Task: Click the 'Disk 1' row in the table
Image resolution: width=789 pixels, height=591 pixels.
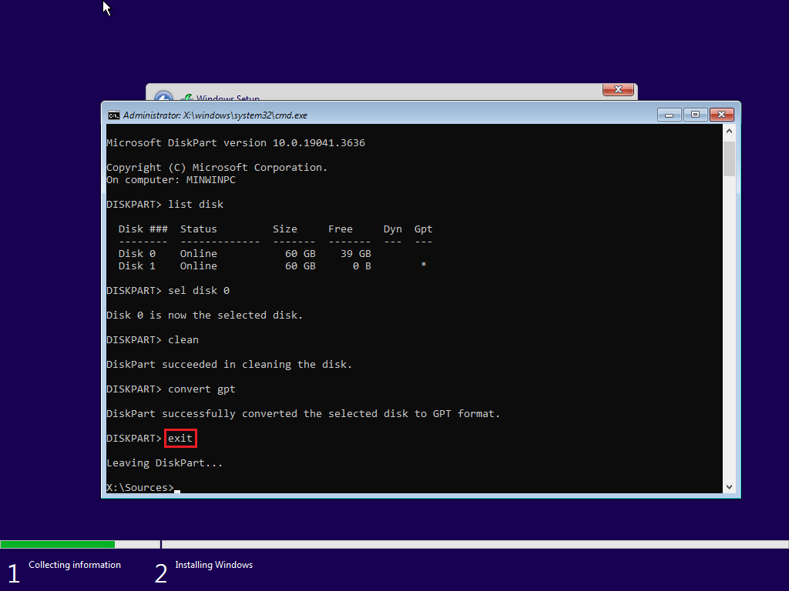Action: click(272, 265)
